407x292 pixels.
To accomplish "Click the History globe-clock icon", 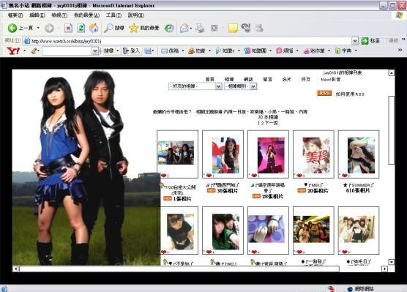I will [169, 28].
